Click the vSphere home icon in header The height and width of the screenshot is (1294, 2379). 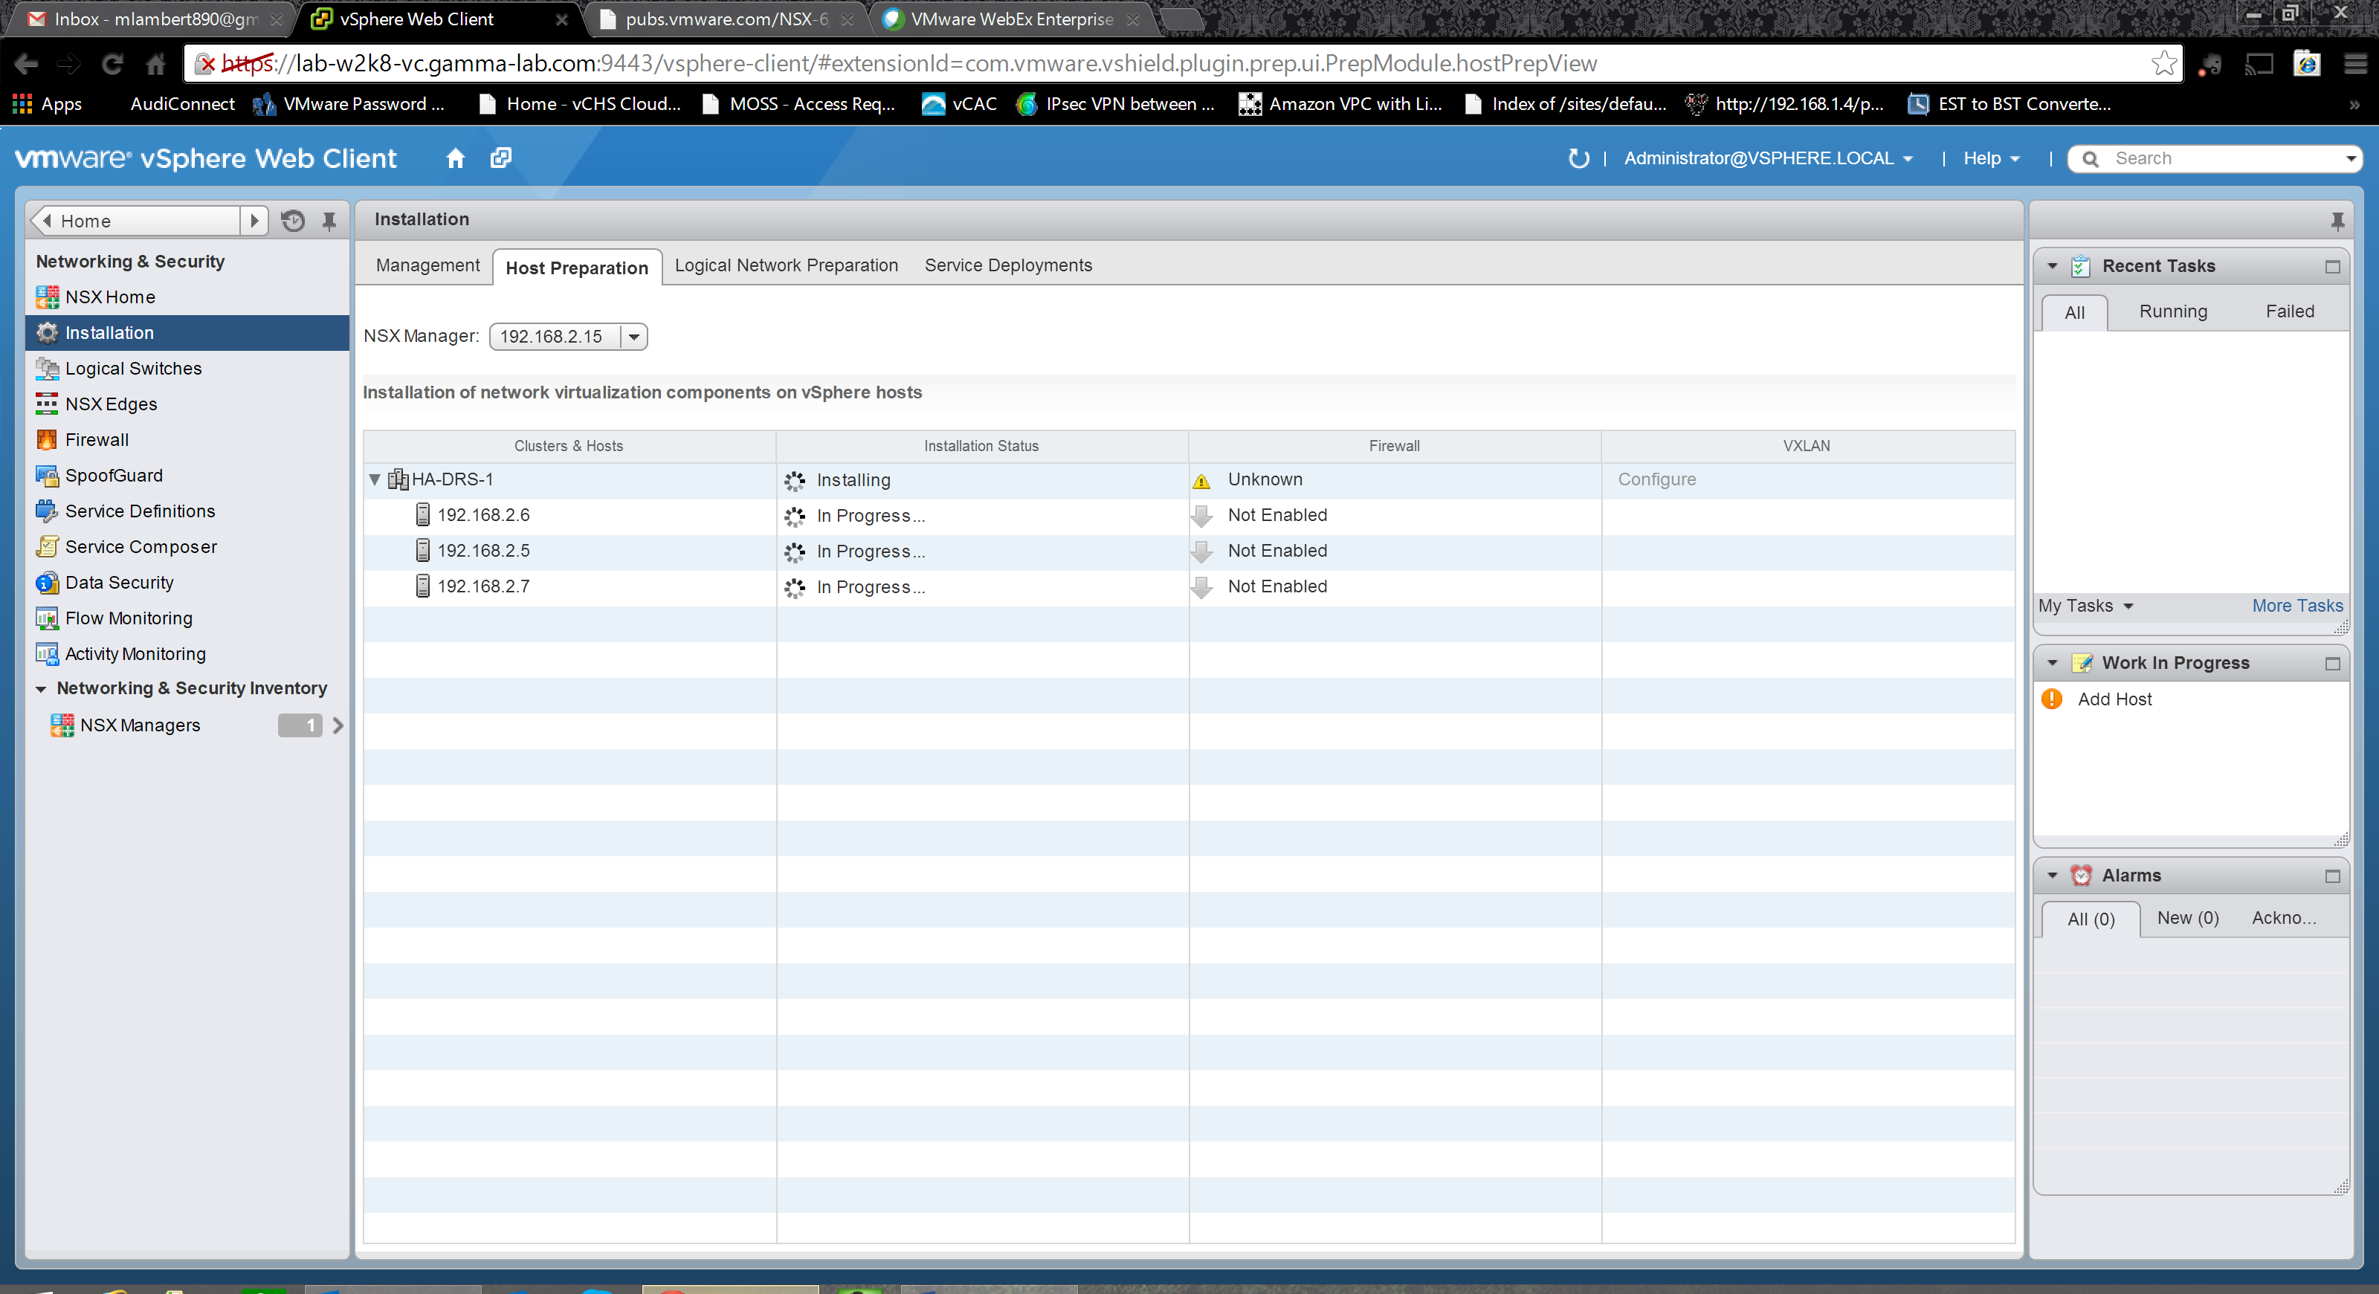point(454,158)
